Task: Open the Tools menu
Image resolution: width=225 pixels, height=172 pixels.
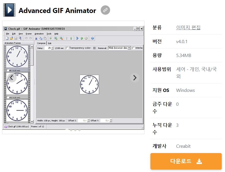Action: tap(49, 34)
